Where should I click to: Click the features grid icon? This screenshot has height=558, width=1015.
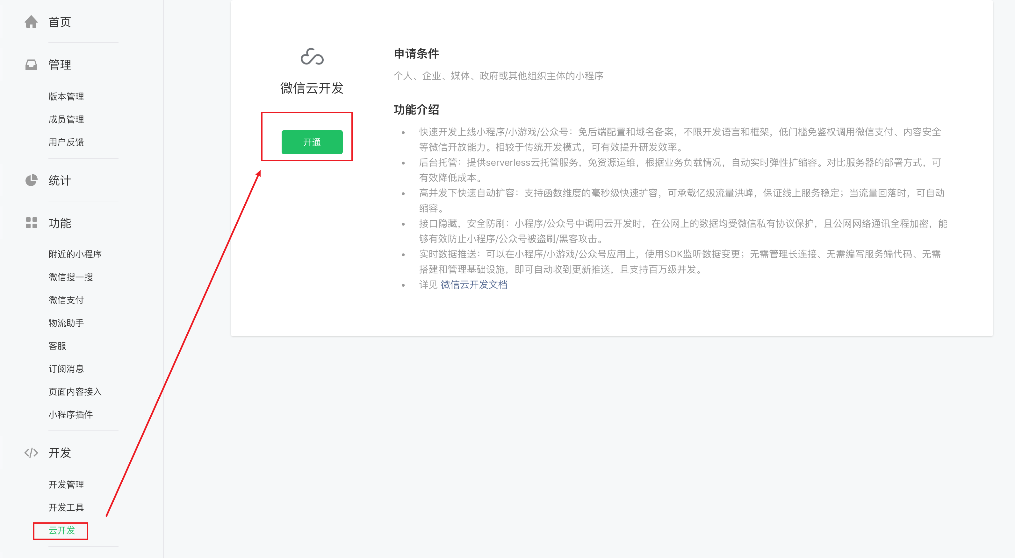tap(31, 223)
